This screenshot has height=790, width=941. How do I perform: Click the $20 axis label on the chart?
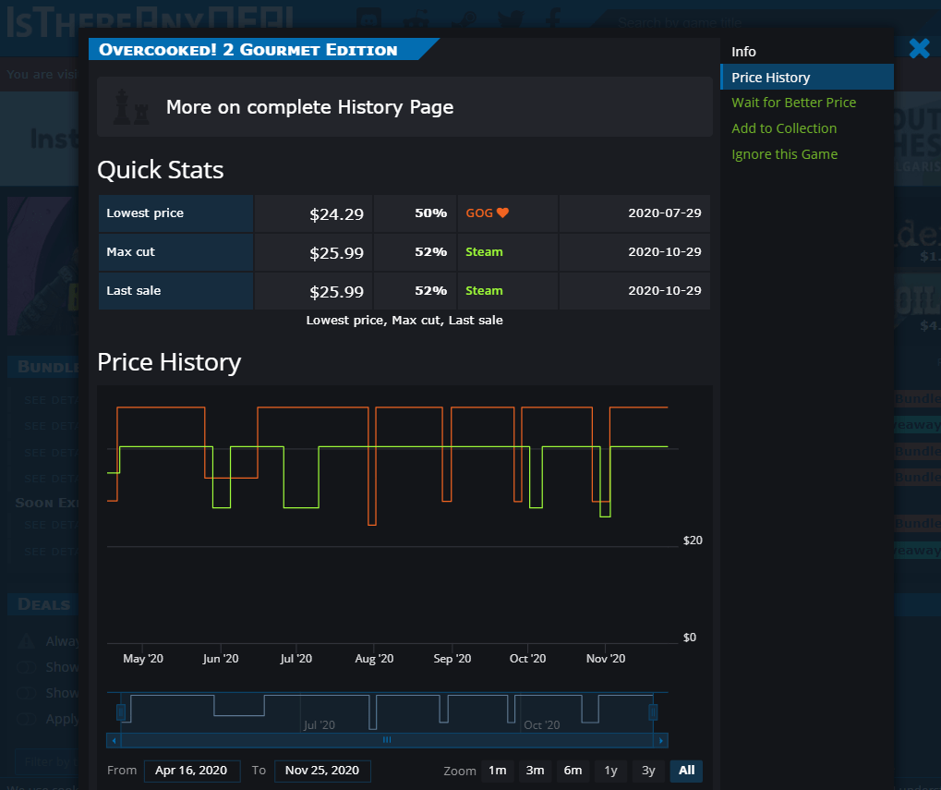click(x=693, y=541)
